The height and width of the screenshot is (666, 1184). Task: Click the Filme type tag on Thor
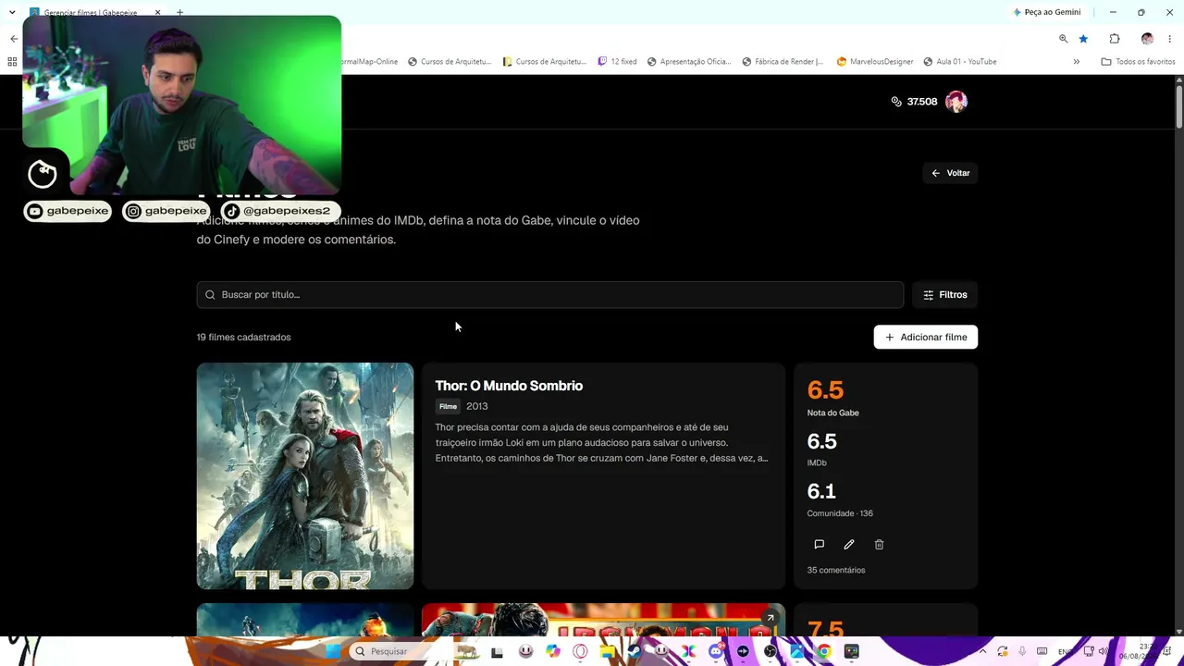(x=448, y=406)
